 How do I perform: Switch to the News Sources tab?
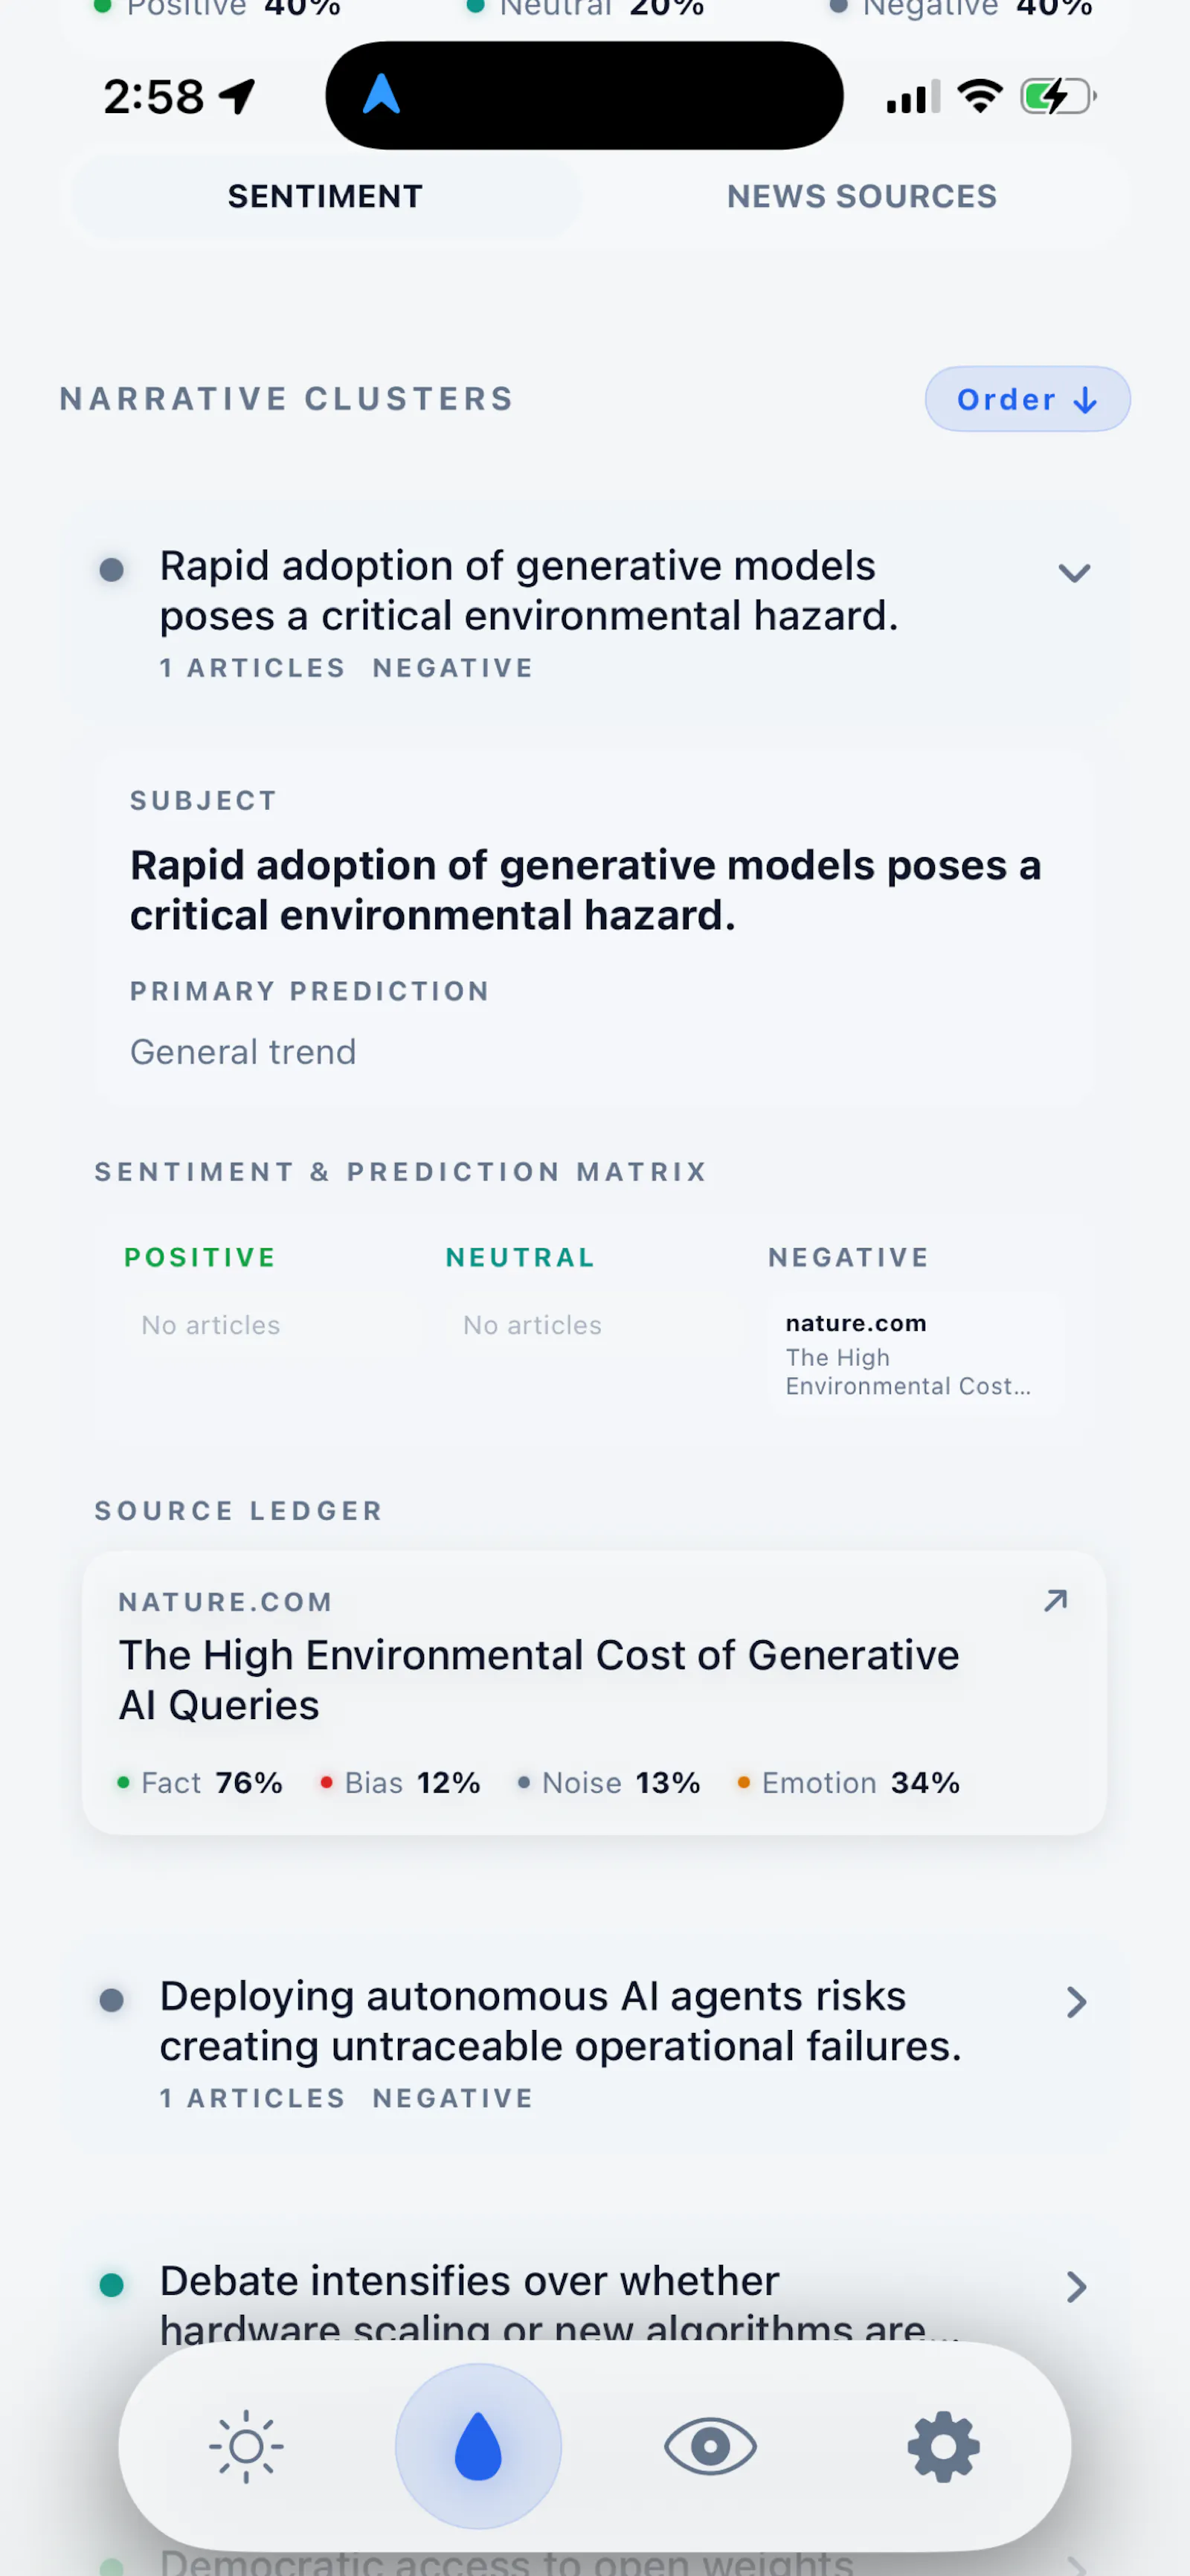click(x=862, y=196)
